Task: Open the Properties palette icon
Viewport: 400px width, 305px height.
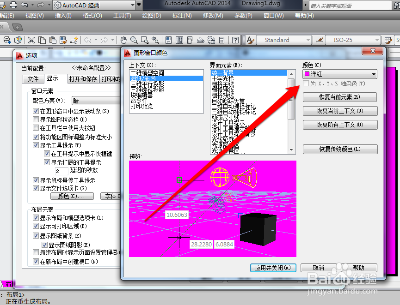Action: (169, 40)
